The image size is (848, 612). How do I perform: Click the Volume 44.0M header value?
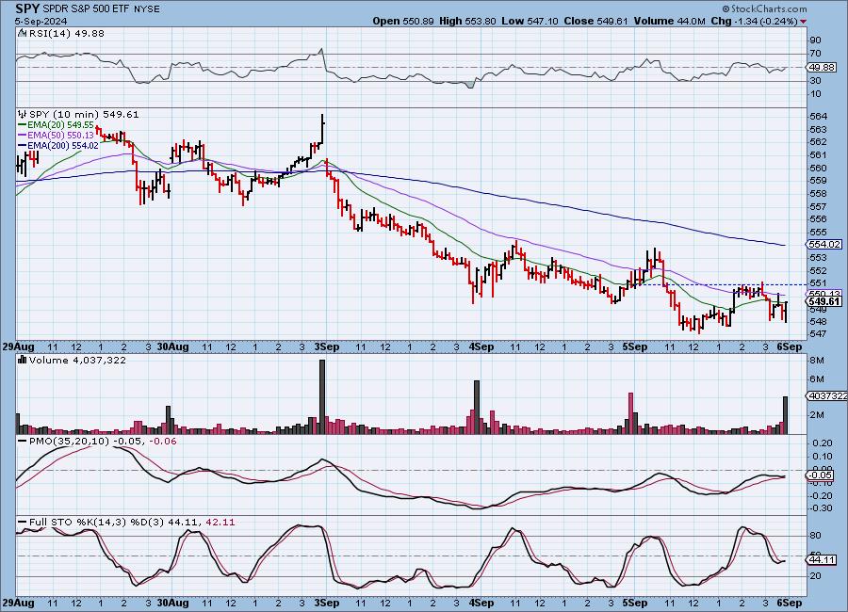(670, 21)
